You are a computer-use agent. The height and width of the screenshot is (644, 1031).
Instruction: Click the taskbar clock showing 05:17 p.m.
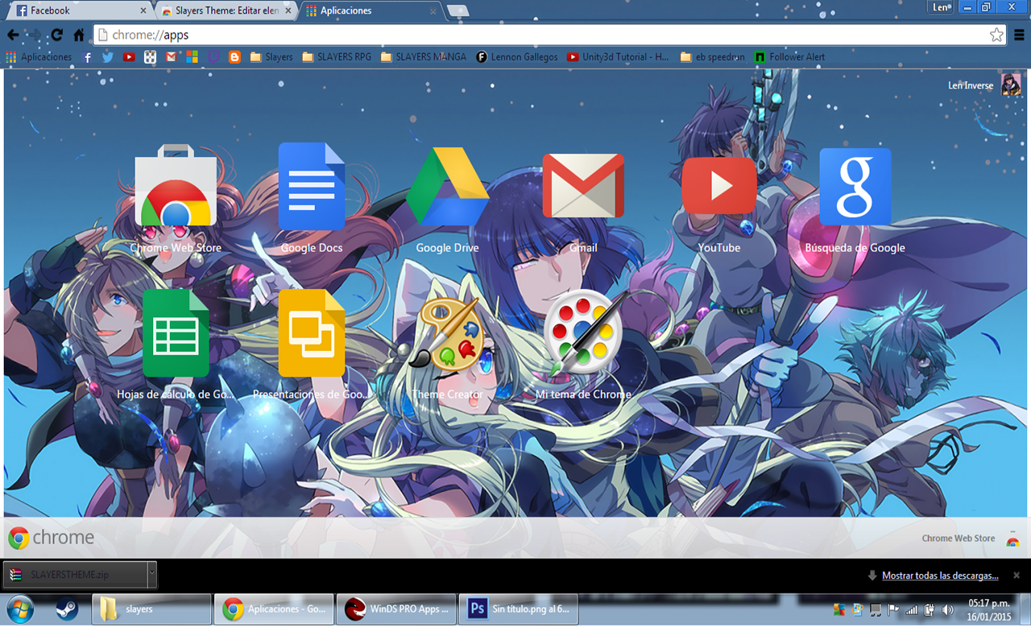click(x=989, y=609)
